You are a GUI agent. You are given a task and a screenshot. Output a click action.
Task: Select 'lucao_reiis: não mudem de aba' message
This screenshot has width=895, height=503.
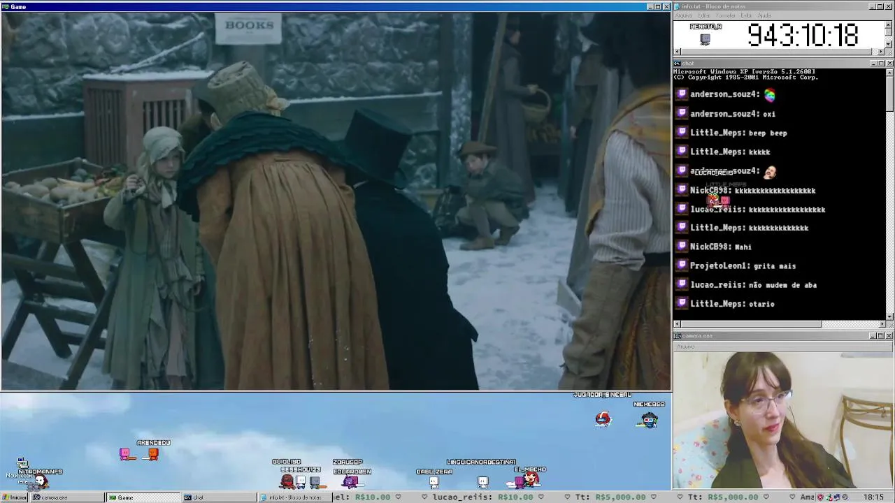753,285
